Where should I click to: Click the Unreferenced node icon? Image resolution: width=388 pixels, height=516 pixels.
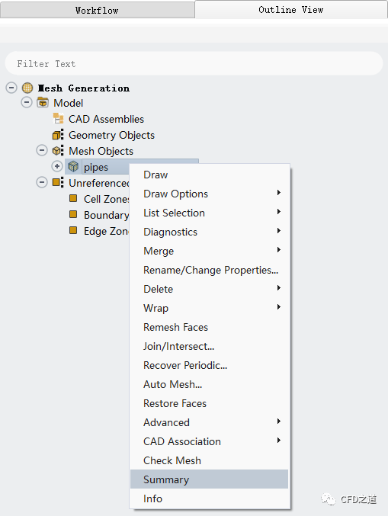[58, 182]
